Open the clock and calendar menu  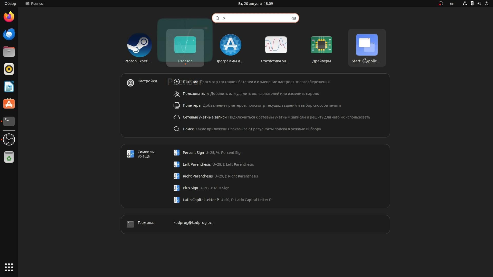pos(255,4)
